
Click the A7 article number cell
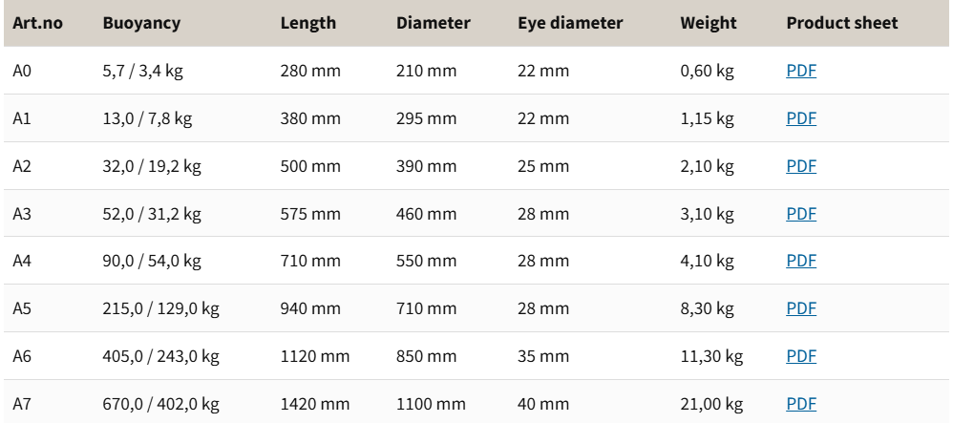22,404
